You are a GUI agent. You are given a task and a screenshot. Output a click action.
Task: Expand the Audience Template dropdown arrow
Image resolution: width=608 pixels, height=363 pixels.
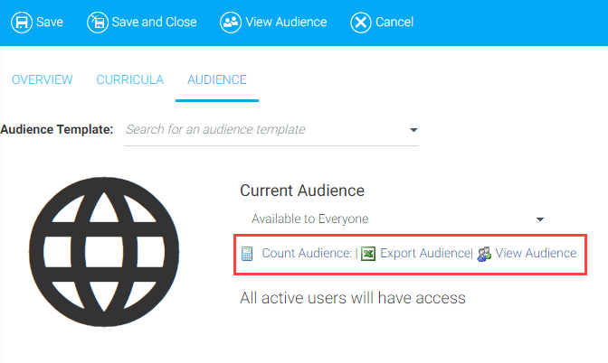413,130
